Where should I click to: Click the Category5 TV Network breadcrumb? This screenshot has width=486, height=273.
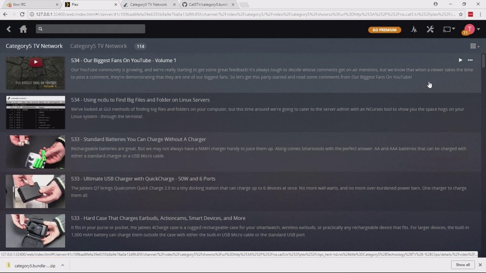pyautogui.click(x=34, y=46)
